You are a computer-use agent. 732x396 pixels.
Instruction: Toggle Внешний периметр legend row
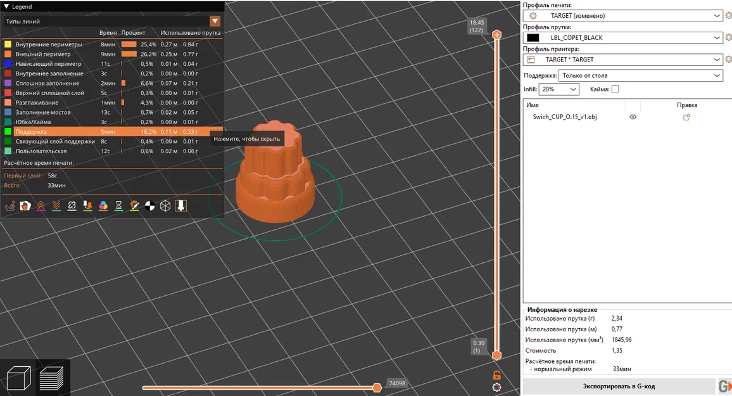[113, 54]
